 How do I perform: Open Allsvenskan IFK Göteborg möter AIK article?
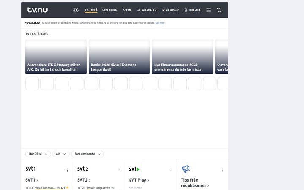56,57
